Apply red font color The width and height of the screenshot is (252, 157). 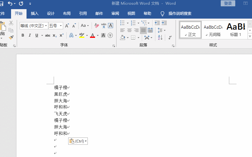[x=93, y=35]
